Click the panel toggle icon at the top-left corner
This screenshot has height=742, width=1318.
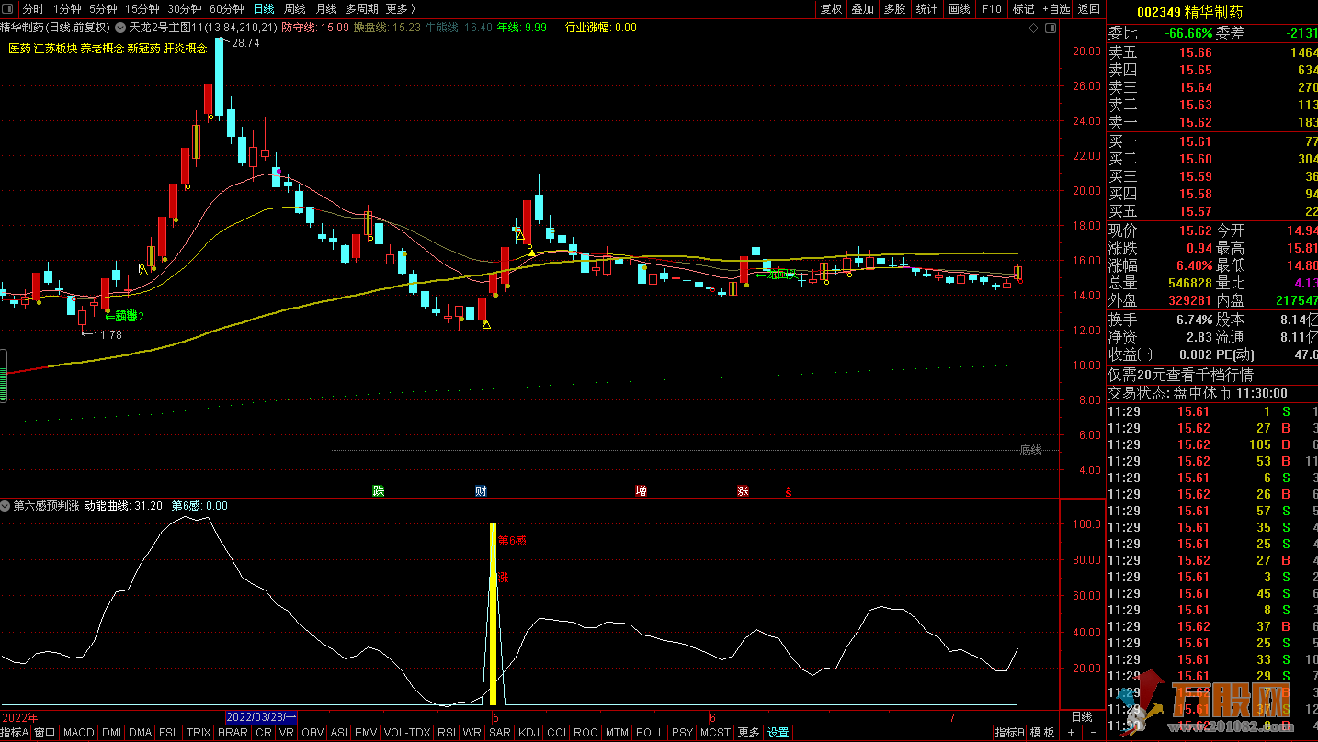click(8, 8)
